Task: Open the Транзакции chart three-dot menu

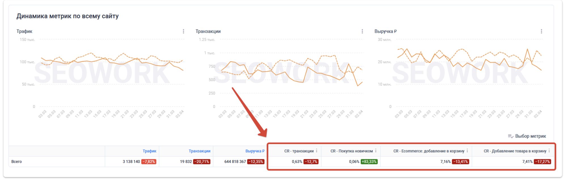Action: [x=362, y=31]
